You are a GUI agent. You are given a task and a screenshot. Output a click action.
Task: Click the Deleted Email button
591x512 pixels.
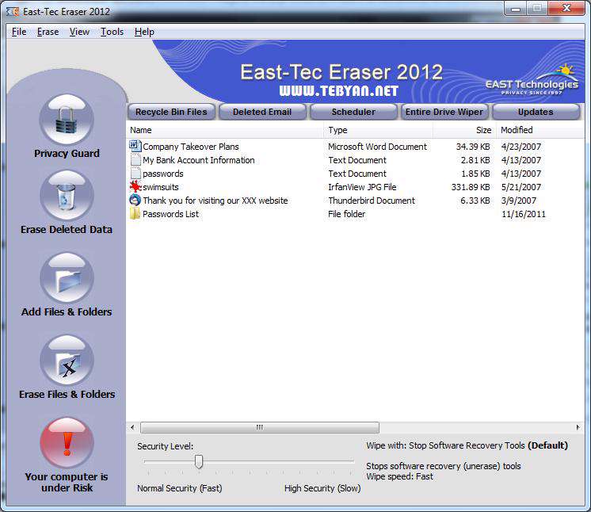262,112
